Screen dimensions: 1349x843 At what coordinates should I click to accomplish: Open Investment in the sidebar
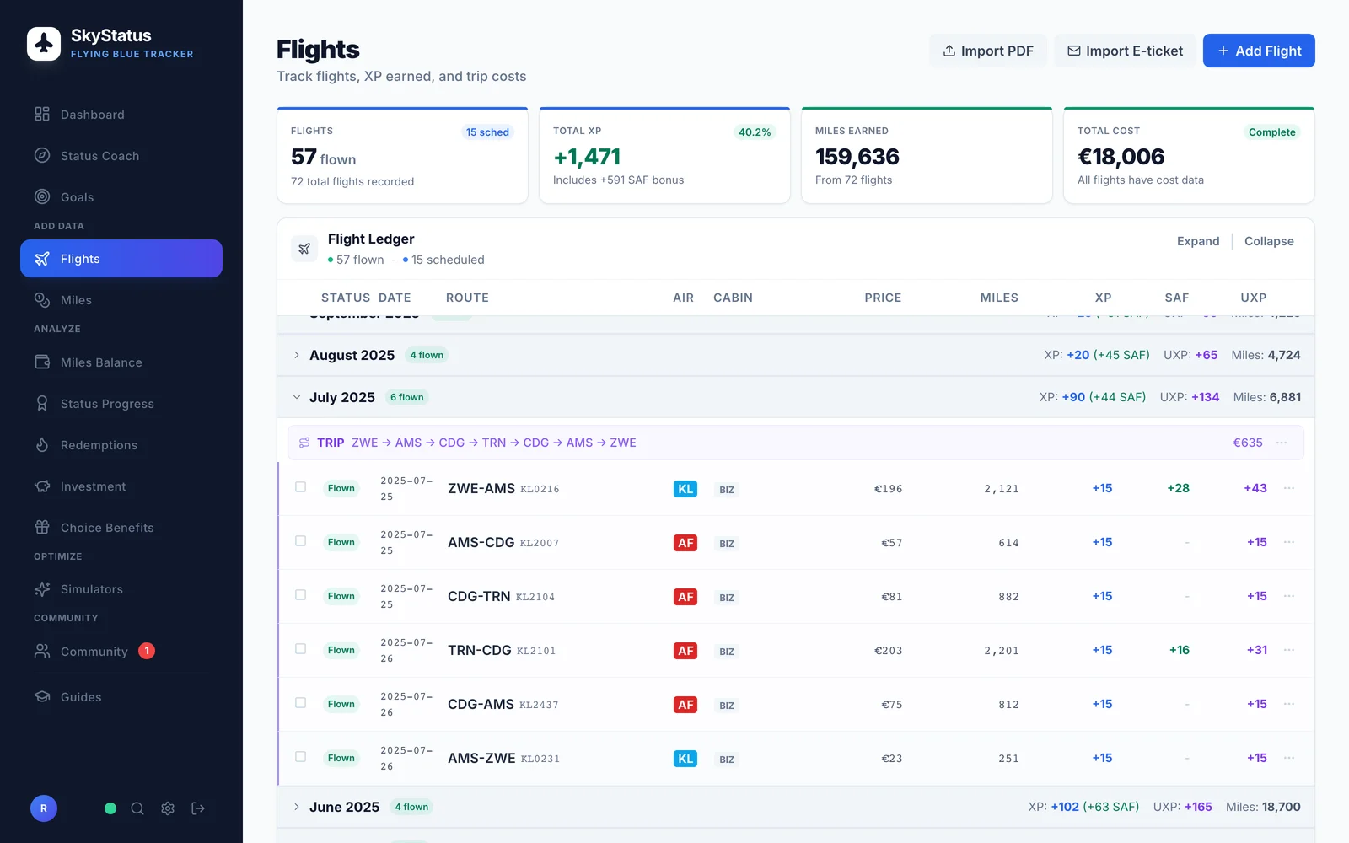[x=121, y=486]
